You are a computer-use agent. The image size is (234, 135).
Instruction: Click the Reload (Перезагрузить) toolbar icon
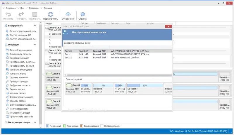pyautogui.click(x=50, y=14)
